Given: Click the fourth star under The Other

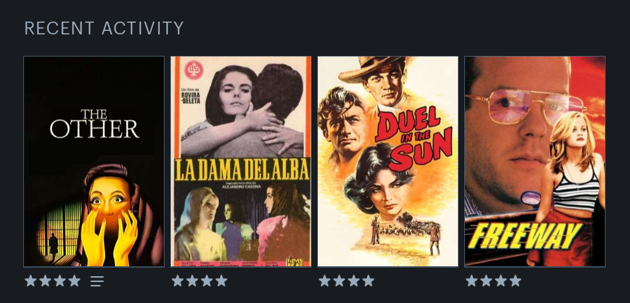Looking at the screenshot, I should coord(74,281).
